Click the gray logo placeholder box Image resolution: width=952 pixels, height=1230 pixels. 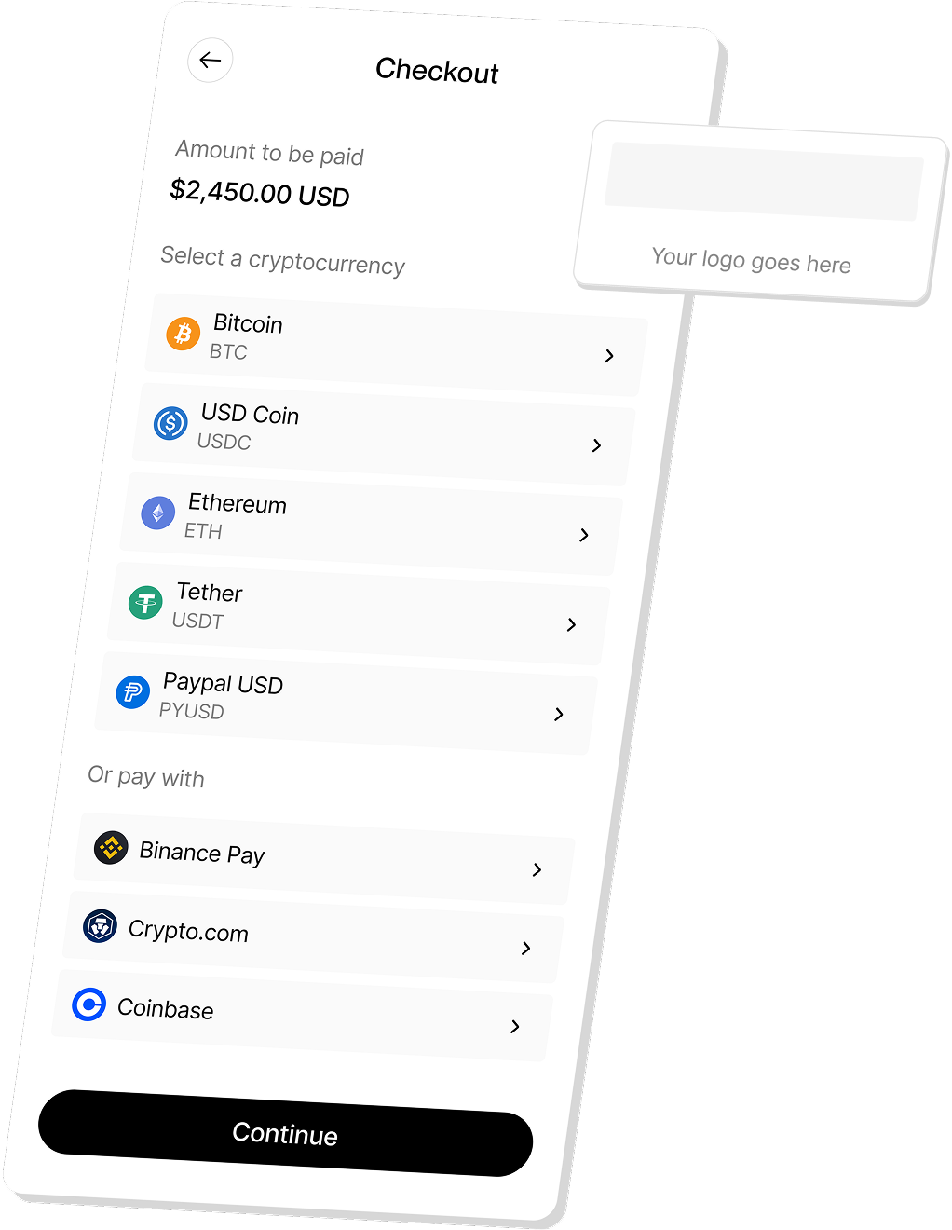[764, 182]
